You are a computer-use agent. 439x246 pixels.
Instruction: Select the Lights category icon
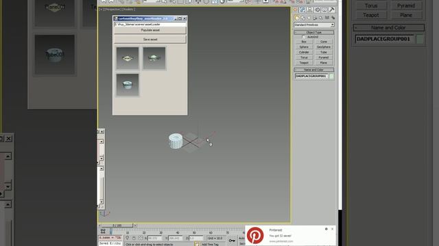tap(309, 18)
